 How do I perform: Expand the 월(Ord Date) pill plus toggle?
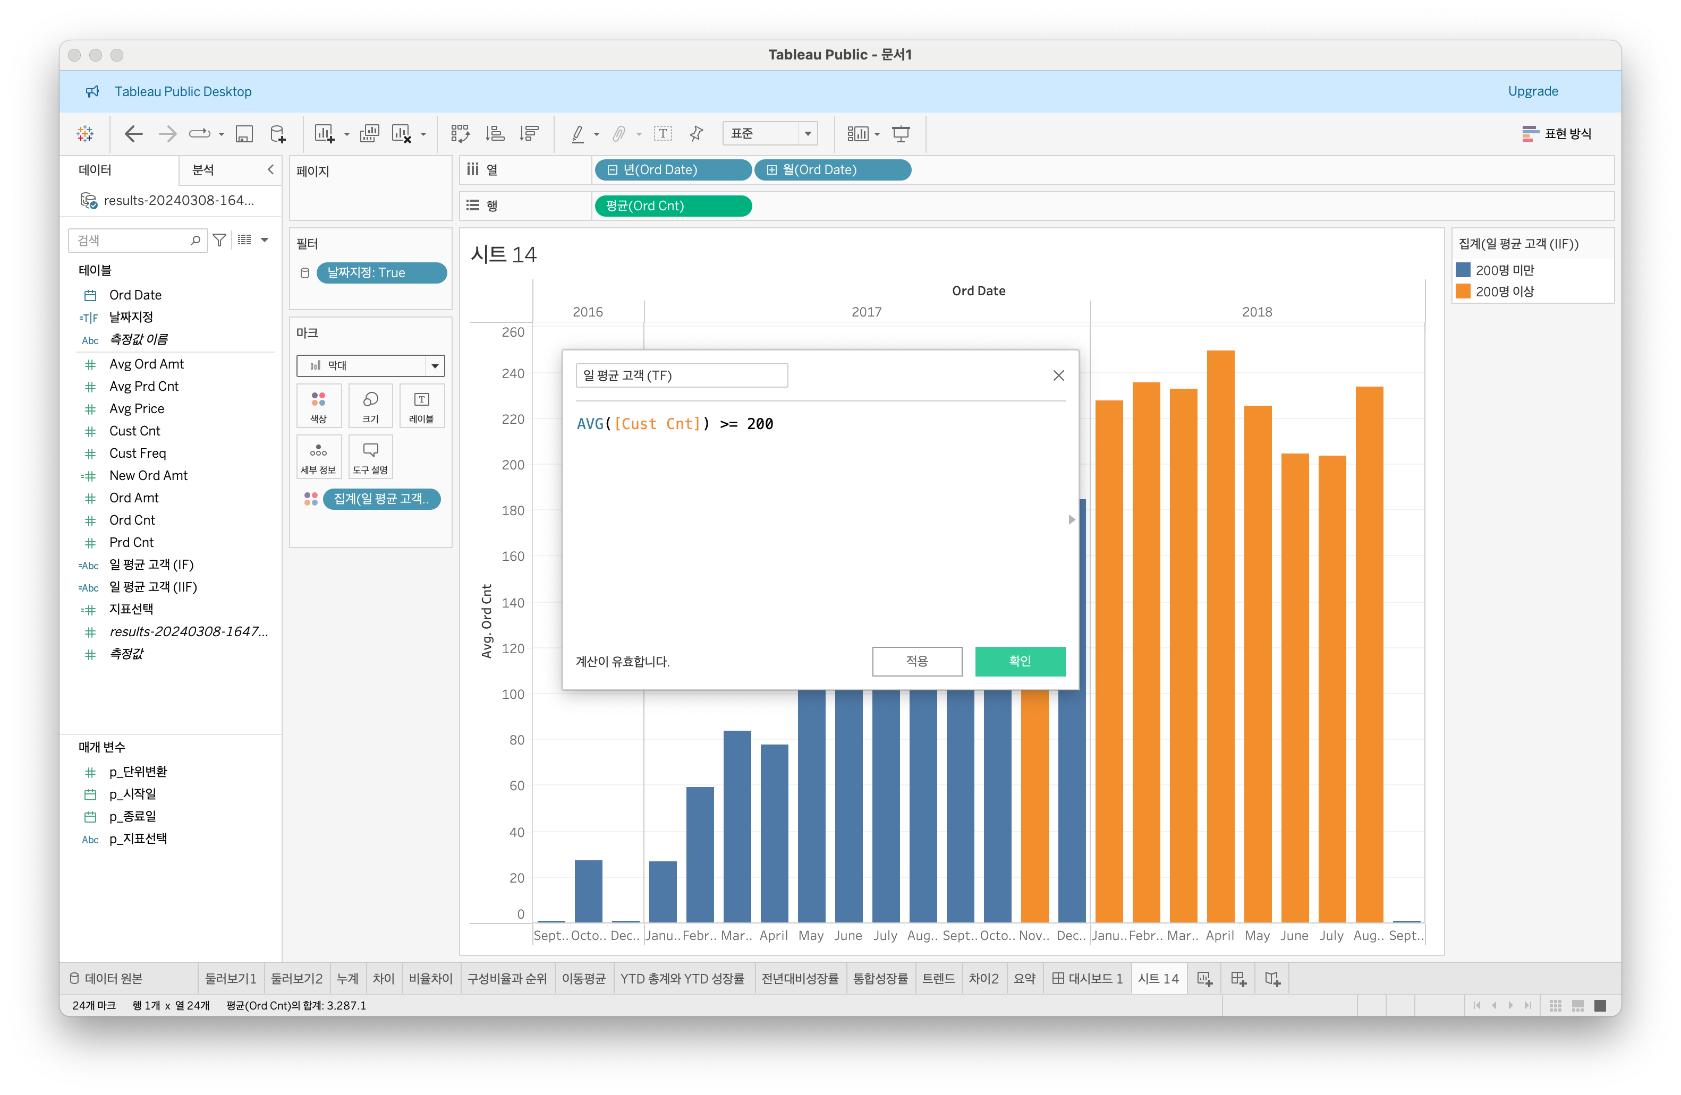click(772, 170)
